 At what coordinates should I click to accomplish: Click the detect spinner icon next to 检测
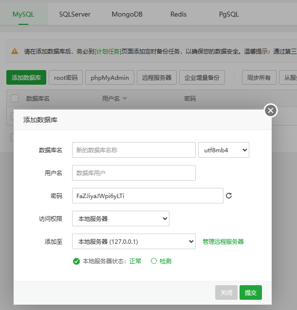[154, 261]
